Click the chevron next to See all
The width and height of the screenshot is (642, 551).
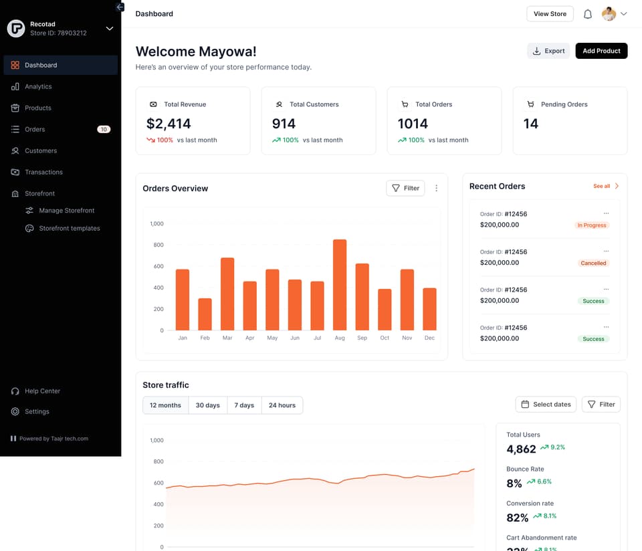pyautogui.click(x=617, y=187)
